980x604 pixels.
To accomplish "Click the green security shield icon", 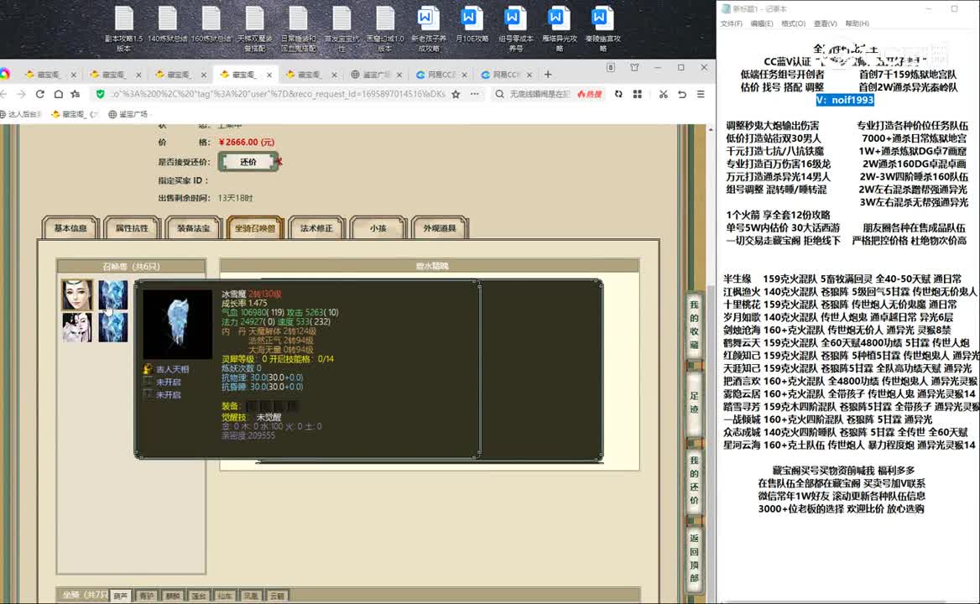I will point(100,94).
